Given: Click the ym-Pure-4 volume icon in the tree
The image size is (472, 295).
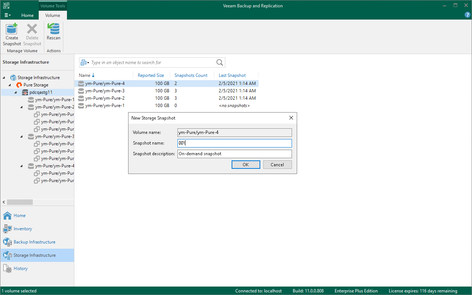Looking at the screenshot, I should coord(31,166).
